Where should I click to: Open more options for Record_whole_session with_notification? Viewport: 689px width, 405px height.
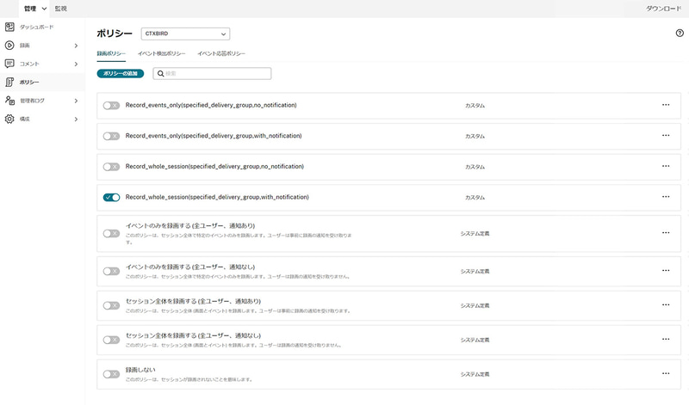coord(666,197)
